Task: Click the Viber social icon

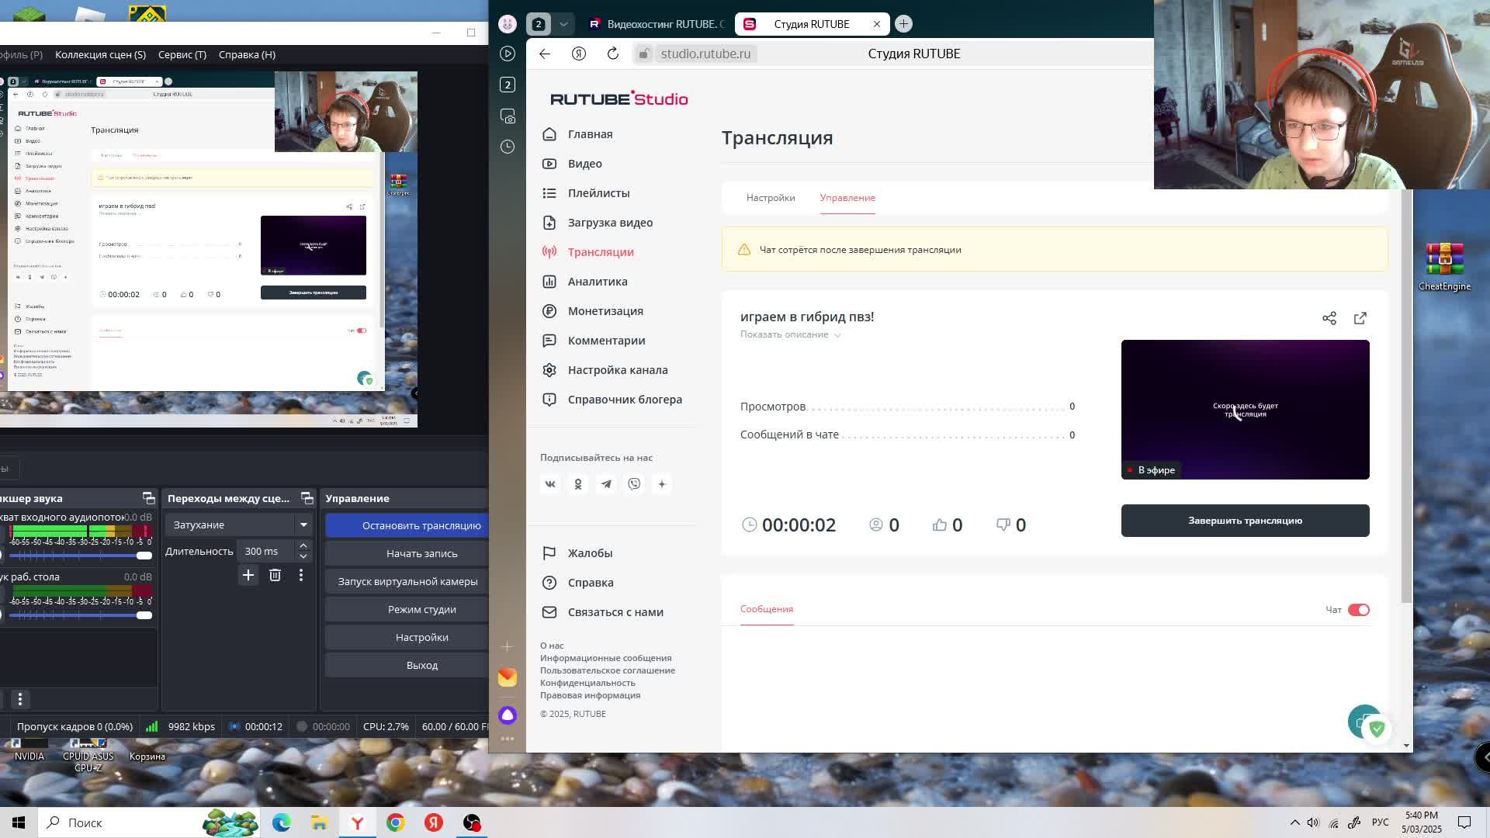Action: 634,484
